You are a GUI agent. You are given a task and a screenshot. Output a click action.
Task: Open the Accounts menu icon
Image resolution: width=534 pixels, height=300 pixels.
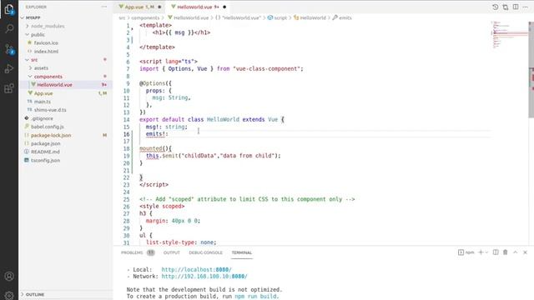point(9,276)
